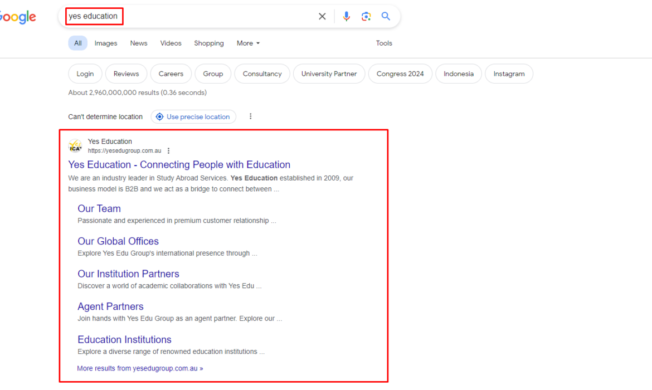
Task: Select the All results tab
Action: coord(78,43)
